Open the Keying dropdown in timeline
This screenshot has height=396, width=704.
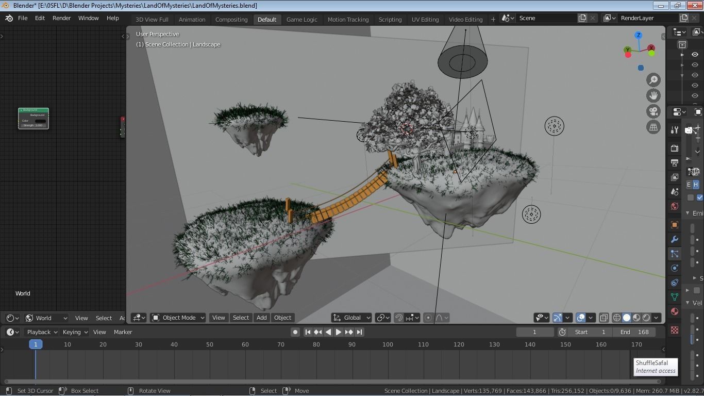[x=74, y=332]
